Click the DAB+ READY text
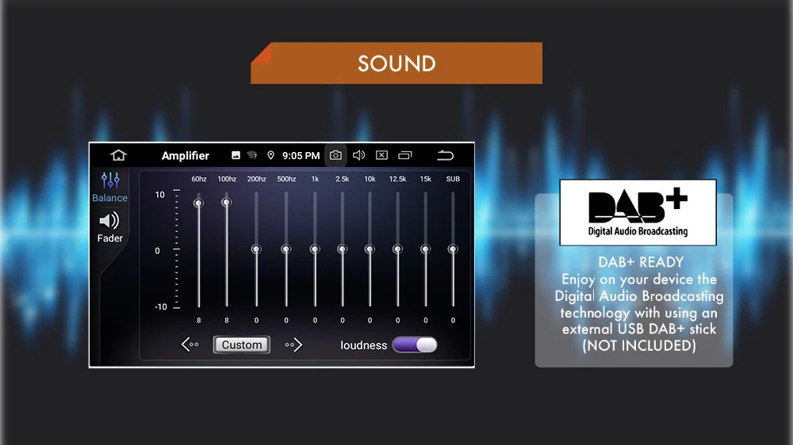This screenshot has height=445, width=793. (x=641, y=262)
